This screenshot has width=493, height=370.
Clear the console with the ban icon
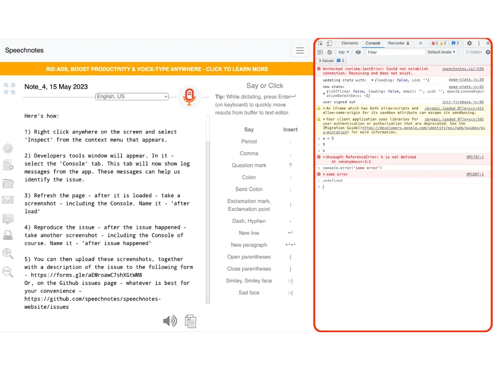pos(329,52)
